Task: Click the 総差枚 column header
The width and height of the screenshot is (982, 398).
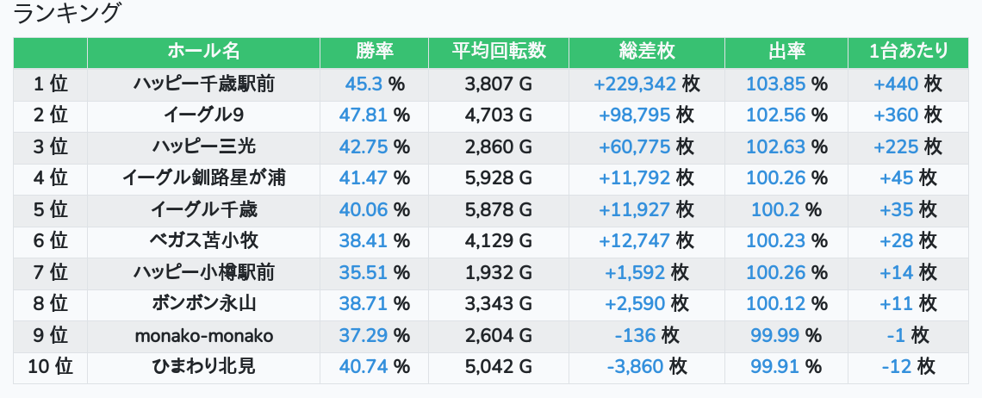Action: 646,52
